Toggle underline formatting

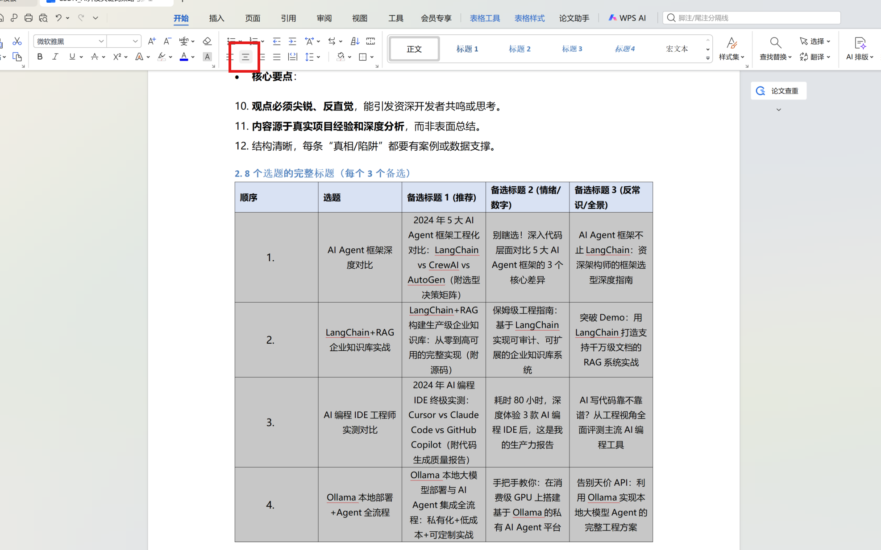pyautogui.click(x=72, y=57)
